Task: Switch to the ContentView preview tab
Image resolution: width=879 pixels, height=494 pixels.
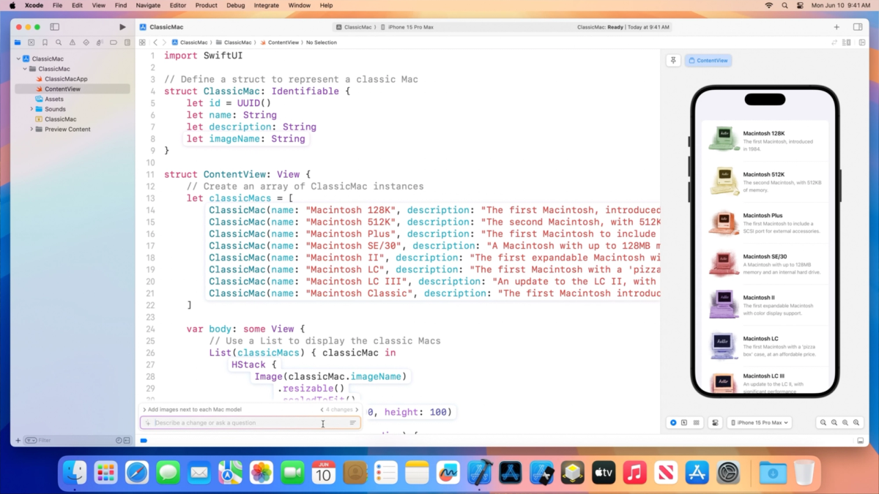Action: (708, 60)
